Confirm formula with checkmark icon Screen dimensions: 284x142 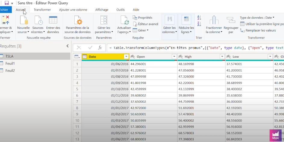pos(90,47)
